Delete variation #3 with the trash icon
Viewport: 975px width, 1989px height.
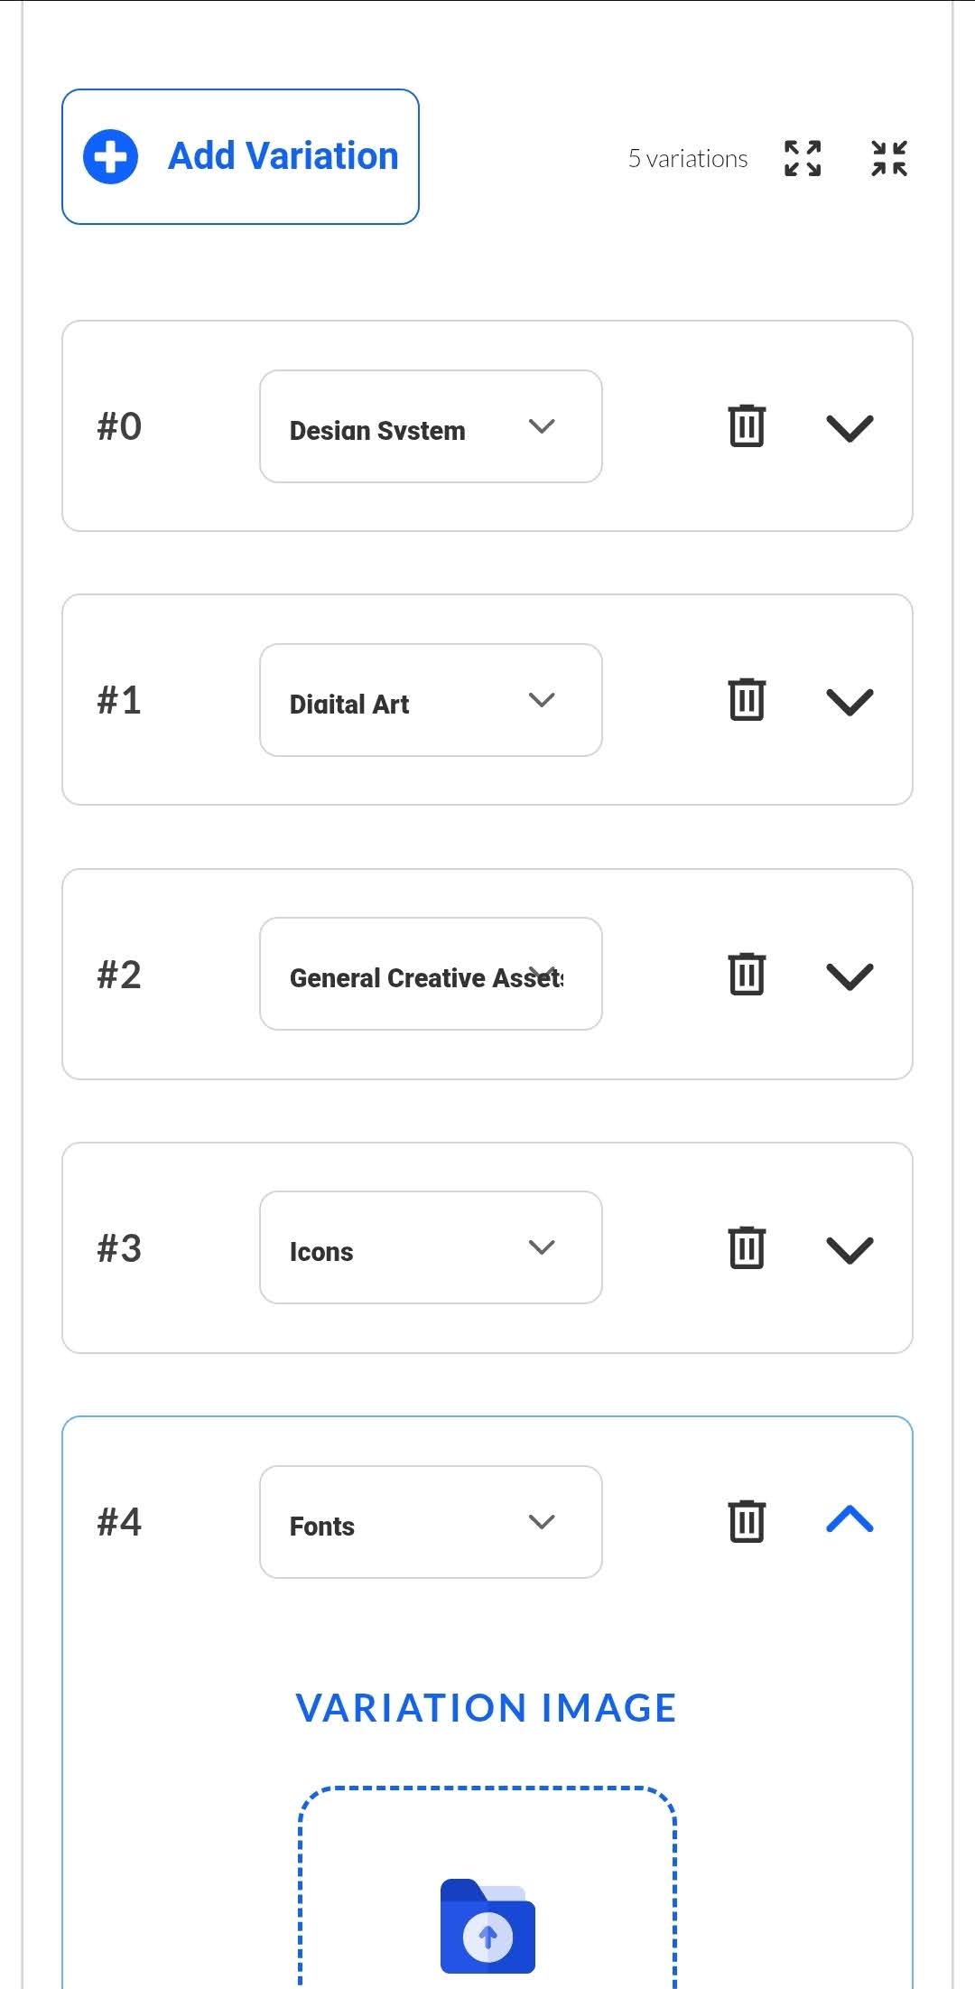(747, 1247)
